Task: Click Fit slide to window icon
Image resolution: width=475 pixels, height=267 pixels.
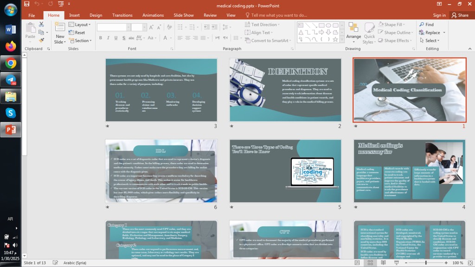Action: click(470, 263)
